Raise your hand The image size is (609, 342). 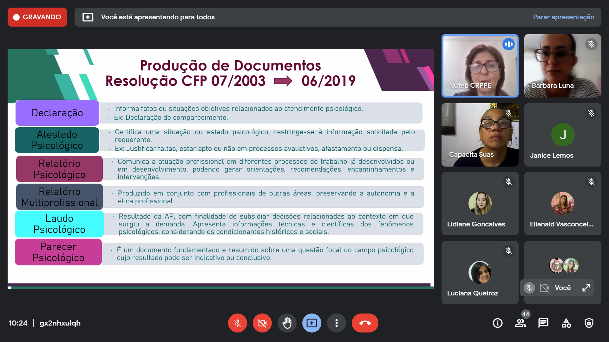(x=287, y=323)
